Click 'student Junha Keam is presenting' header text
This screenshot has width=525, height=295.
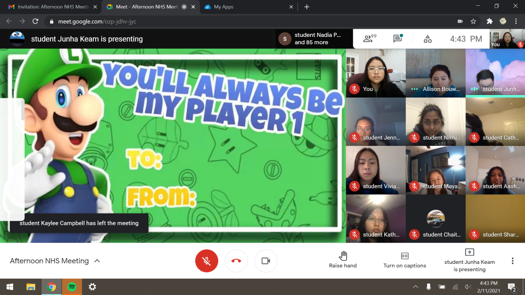[x=87, y=39]
